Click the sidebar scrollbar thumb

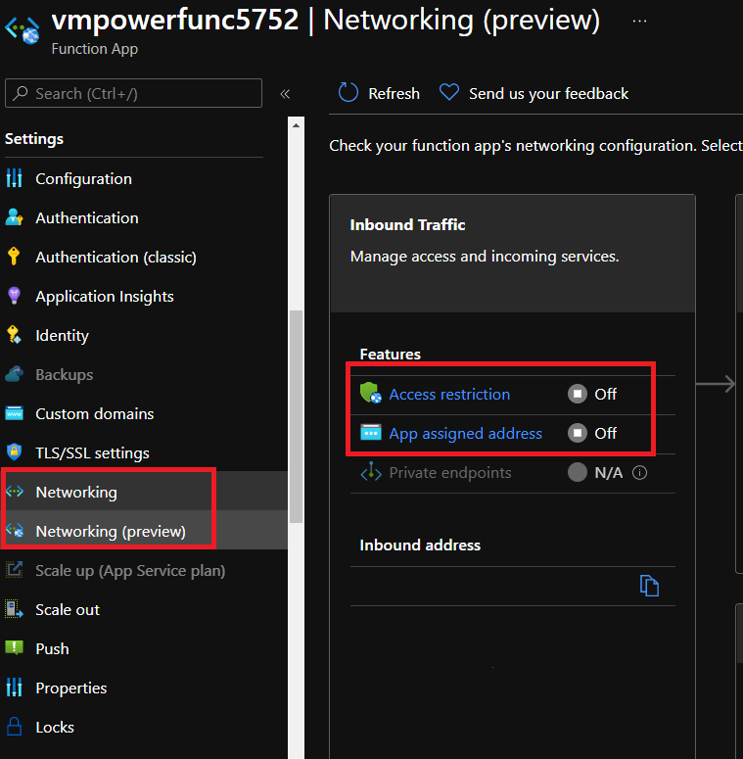point(296,417)
